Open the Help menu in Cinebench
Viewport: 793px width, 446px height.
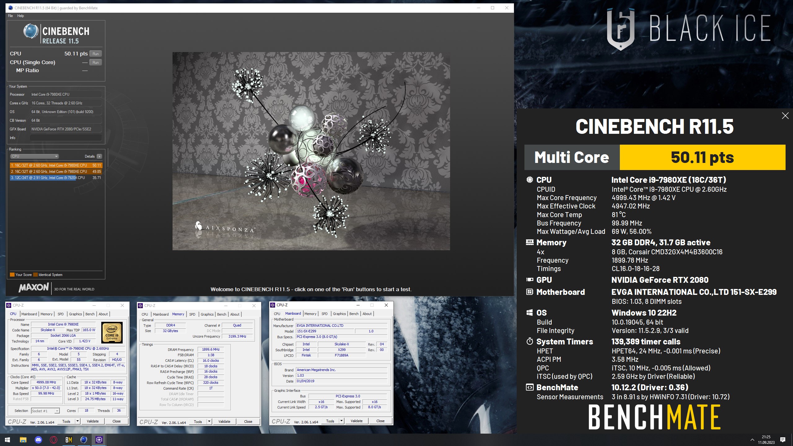[20, 16]
